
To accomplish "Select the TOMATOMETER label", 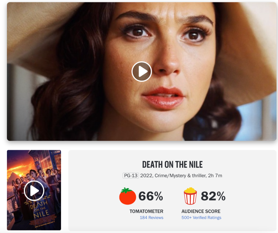I will pyautogui.click(x=146, y=211).
